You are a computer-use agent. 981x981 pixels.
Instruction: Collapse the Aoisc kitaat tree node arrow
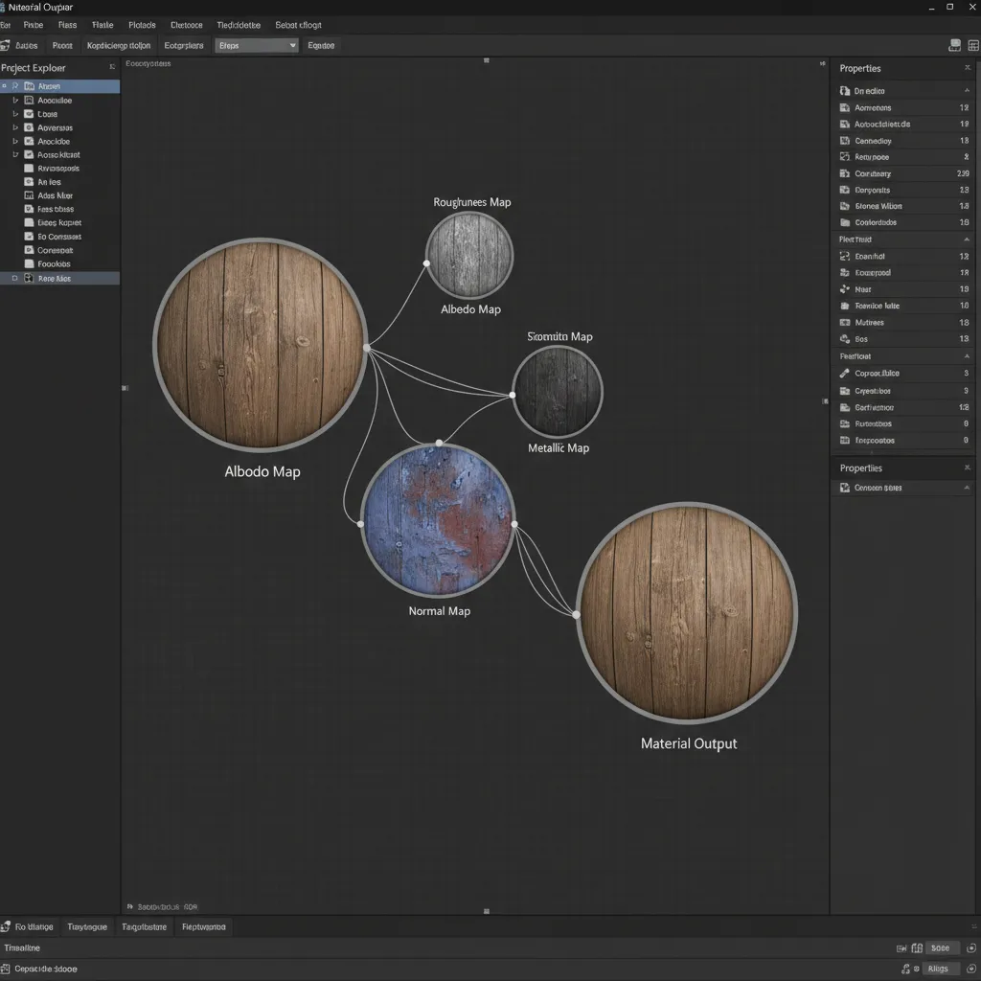pyautogui.click(x=15, y=154)
